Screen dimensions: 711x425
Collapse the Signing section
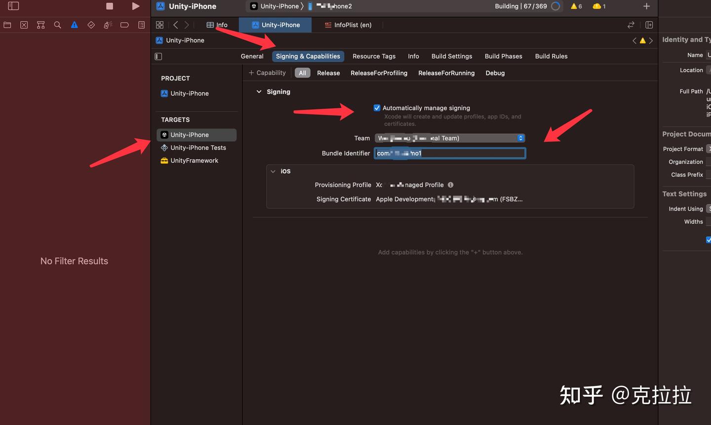259,91
